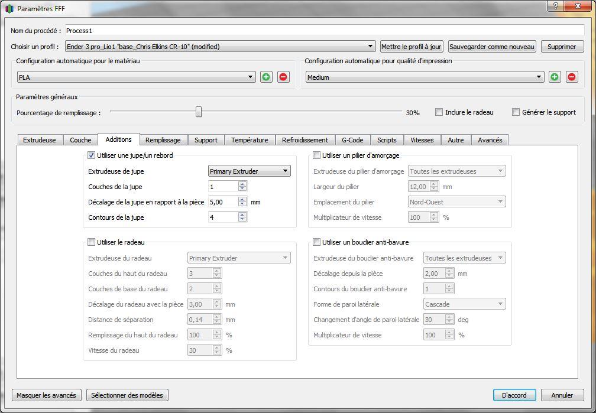Click 'Mettre le profil à jour' button
This screenshot has width=596, height=413.
click(412, 46)
